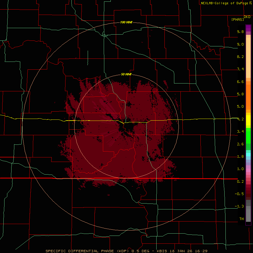Click the cyan legend swatch

coord(248,155)
